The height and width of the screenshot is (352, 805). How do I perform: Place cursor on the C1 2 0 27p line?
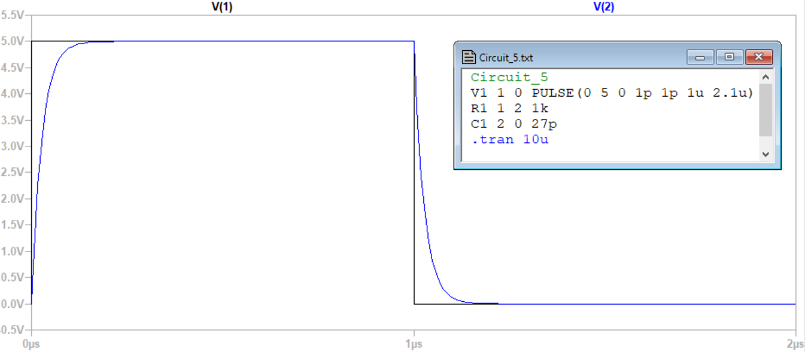[514, 124]
